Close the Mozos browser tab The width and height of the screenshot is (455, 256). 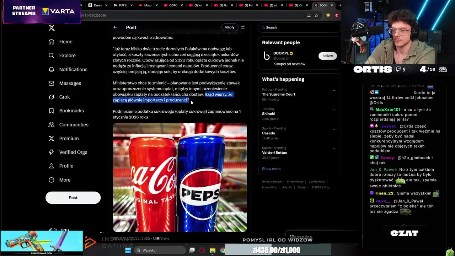pyautogui.click(x=156, y=5)
